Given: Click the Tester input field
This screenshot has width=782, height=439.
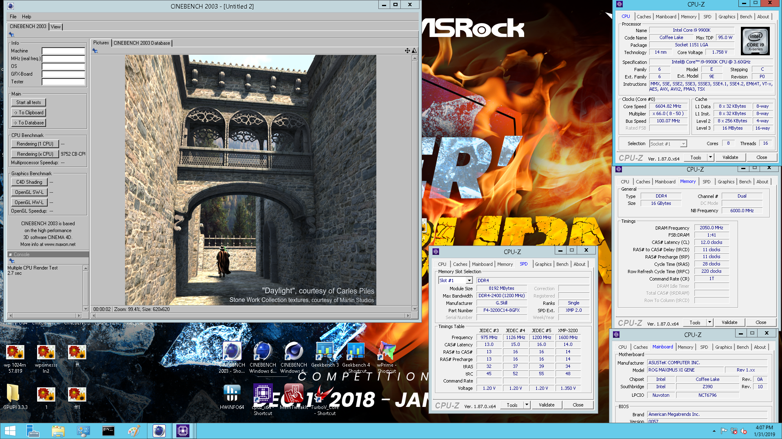Looking at the screenshot, I should 63,82.
